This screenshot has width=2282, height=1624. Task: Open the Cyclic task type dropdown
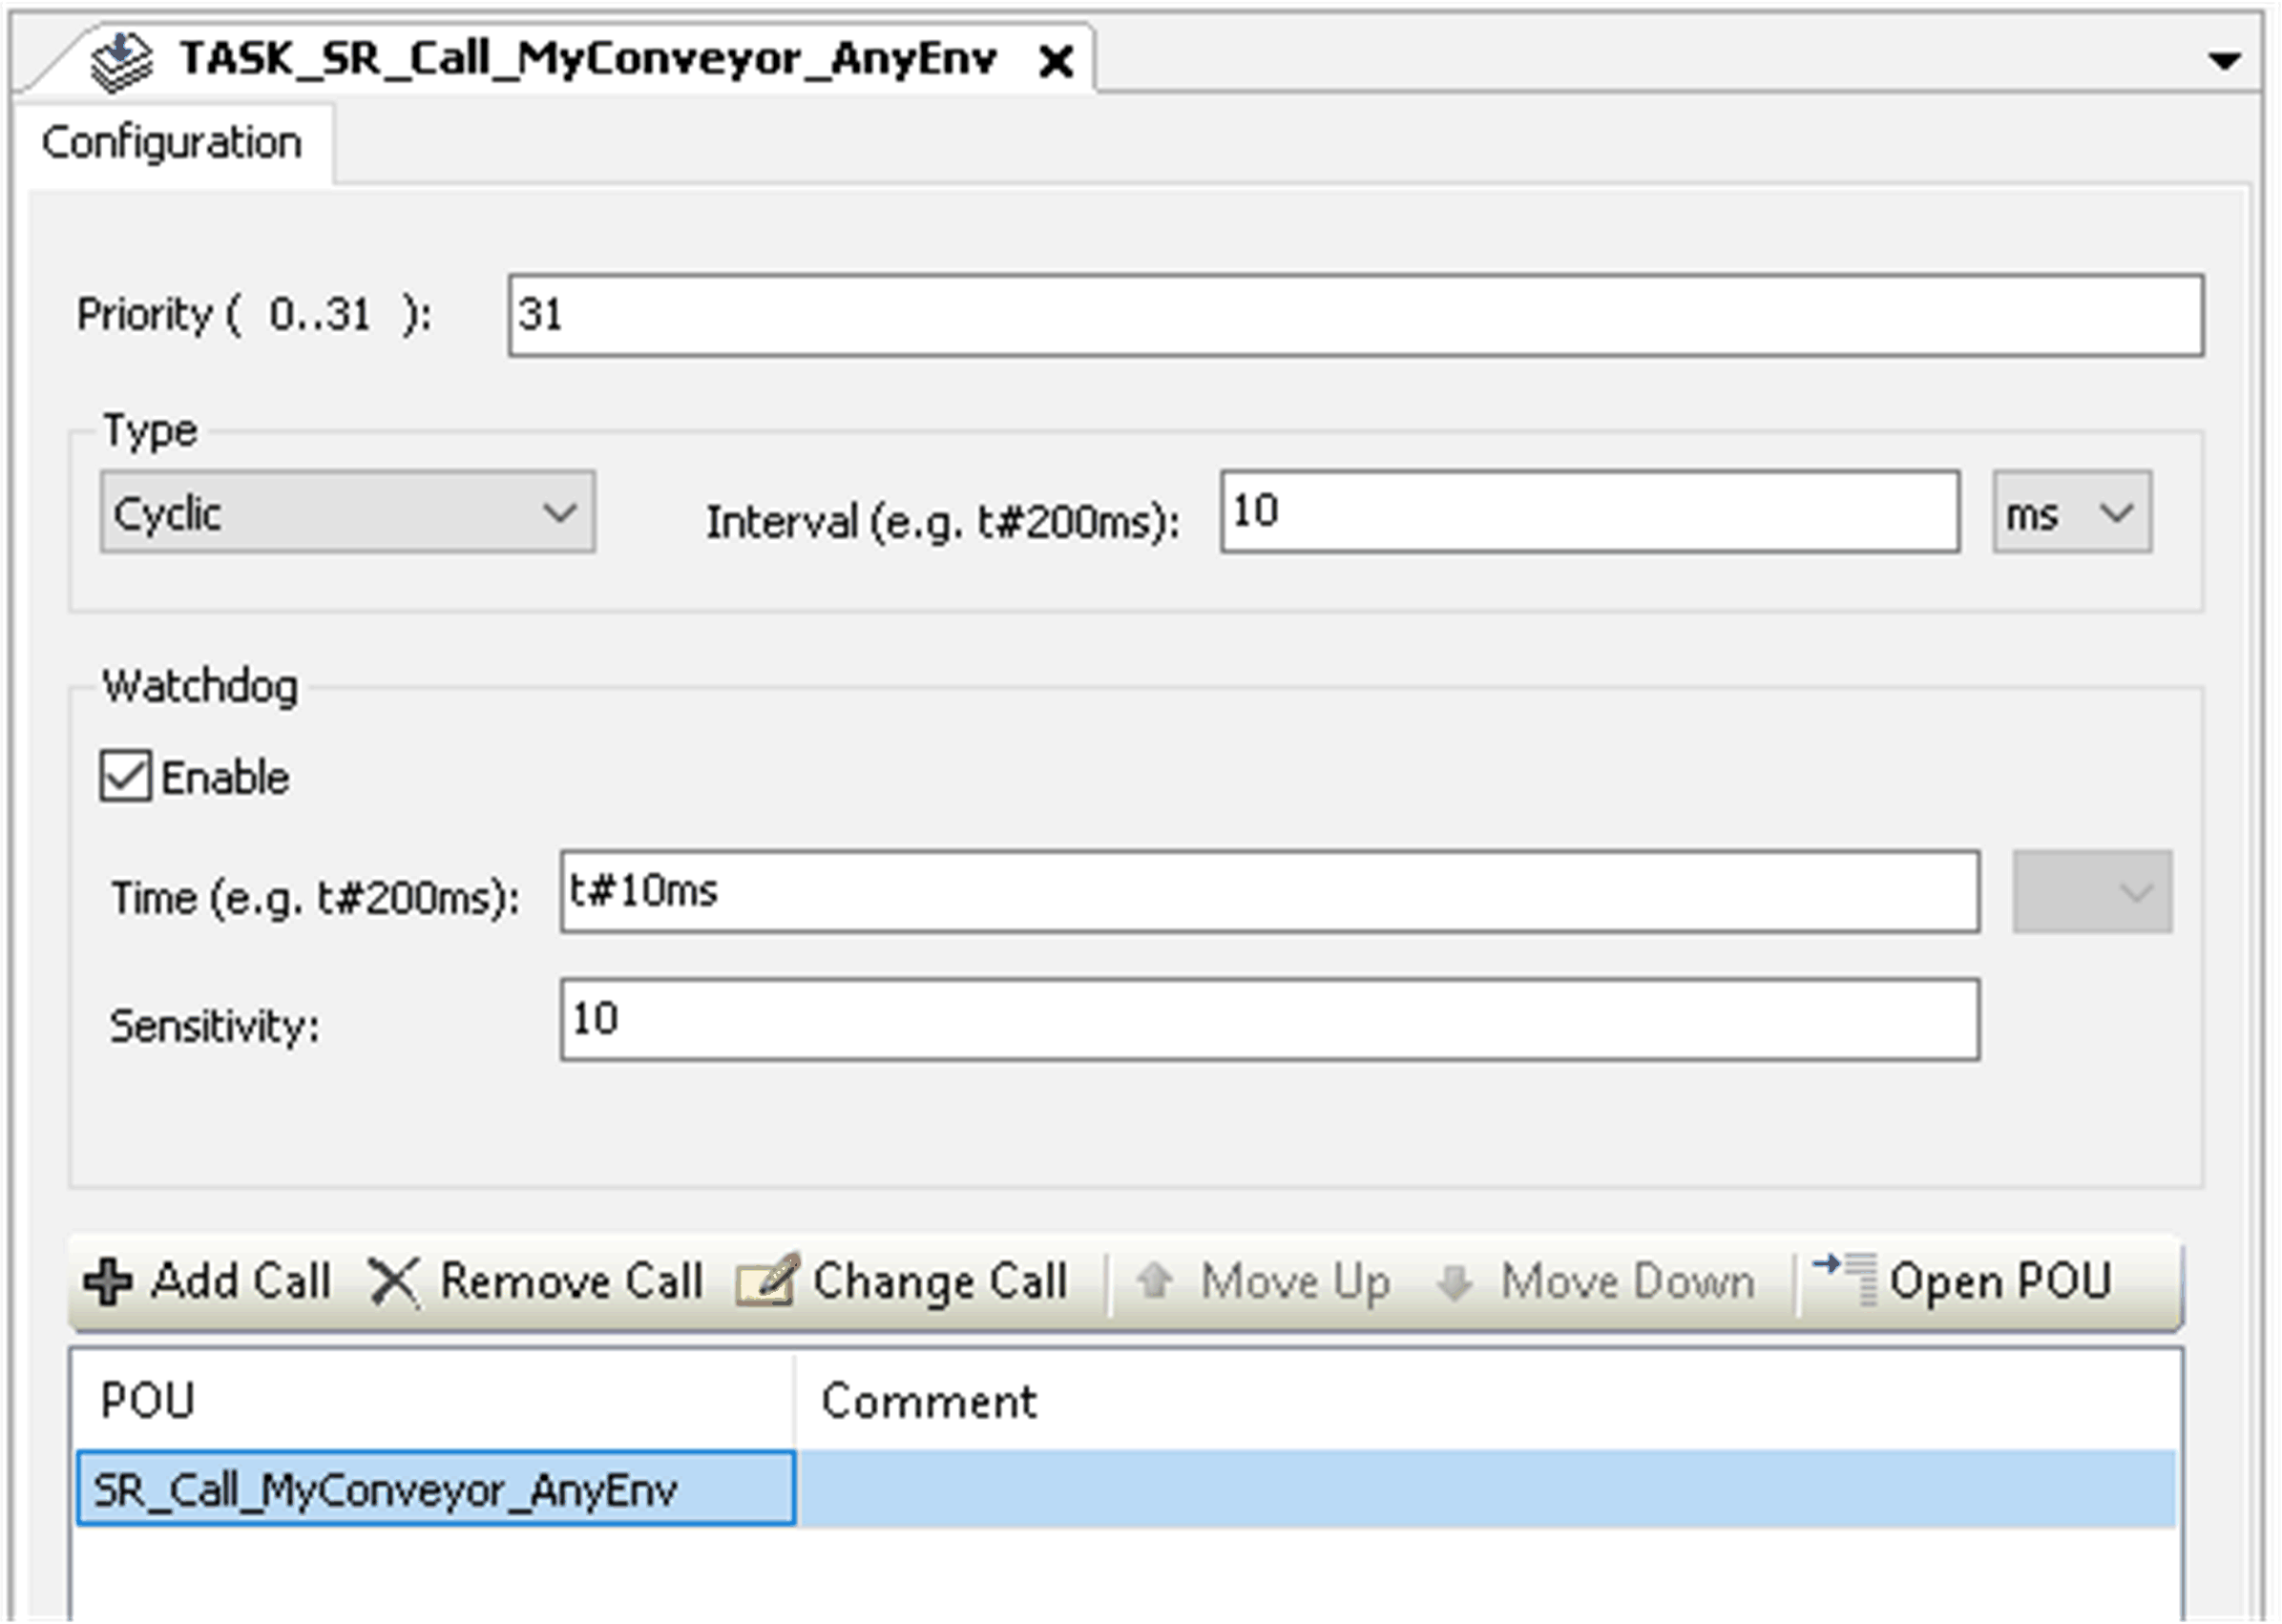pos(348,513)
